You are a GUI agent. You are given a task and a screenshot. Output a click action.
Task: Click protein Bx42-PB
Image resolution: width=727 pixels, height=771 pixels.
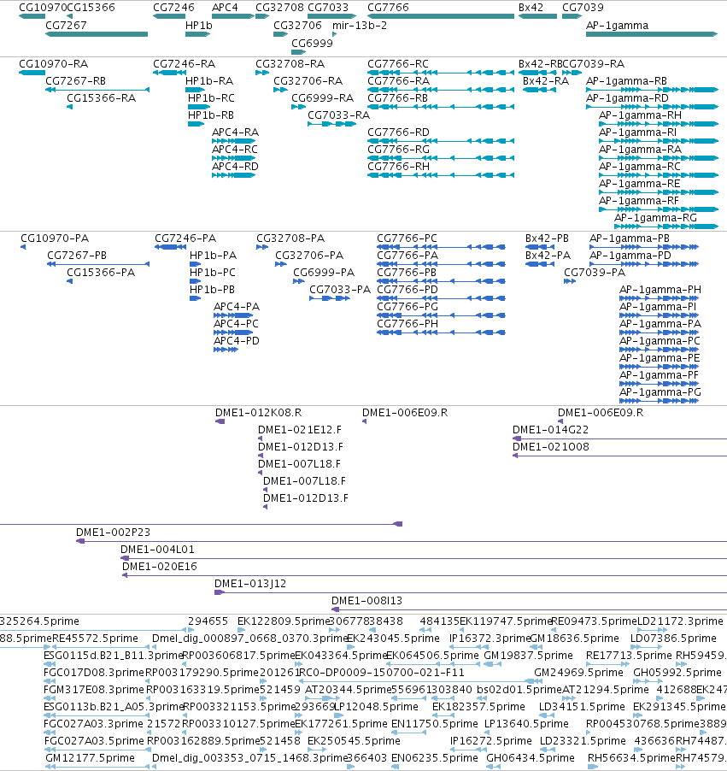547,238
